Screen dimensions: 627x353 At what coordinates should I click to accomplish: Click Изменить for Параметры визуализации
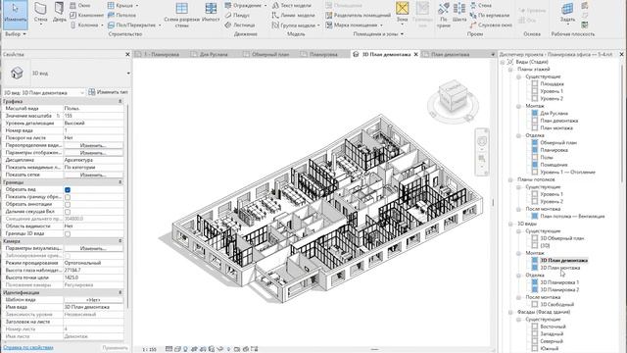click(x=93, y=248)
